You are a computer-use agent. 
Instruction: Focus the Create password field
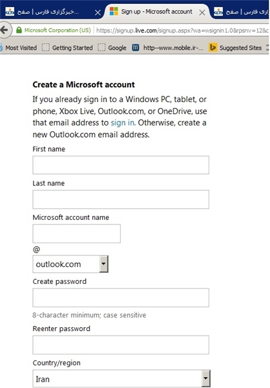121,297
